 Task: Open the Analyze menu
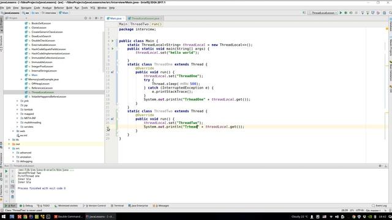47,8
